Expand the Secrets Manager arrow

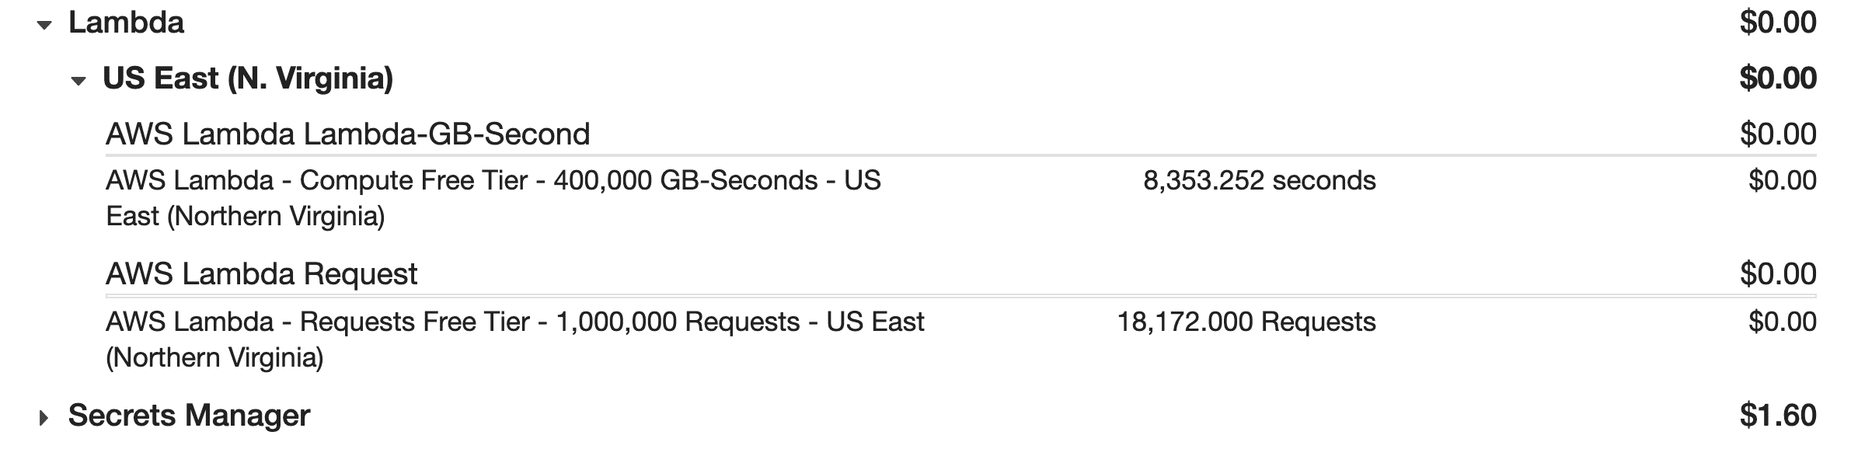pyautogui.click(x=44, y=419)
